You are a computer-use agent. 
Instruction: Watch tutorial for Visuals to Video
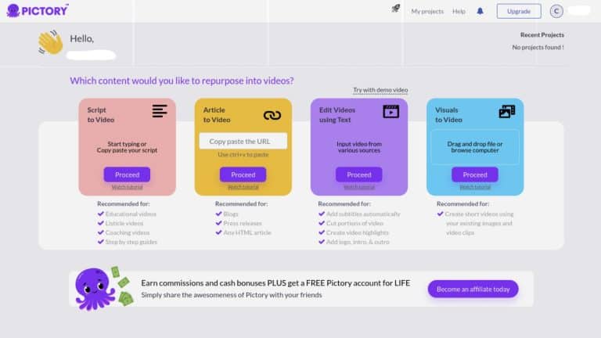click(475, 187)
